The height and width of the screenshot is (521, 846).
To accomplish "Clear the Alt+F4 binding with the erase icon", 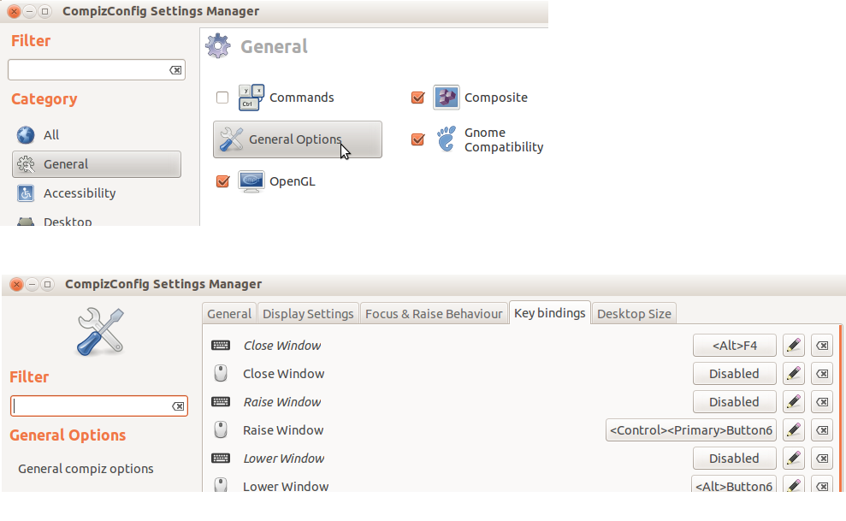I will pyautogui.click(x=822, y=345).
